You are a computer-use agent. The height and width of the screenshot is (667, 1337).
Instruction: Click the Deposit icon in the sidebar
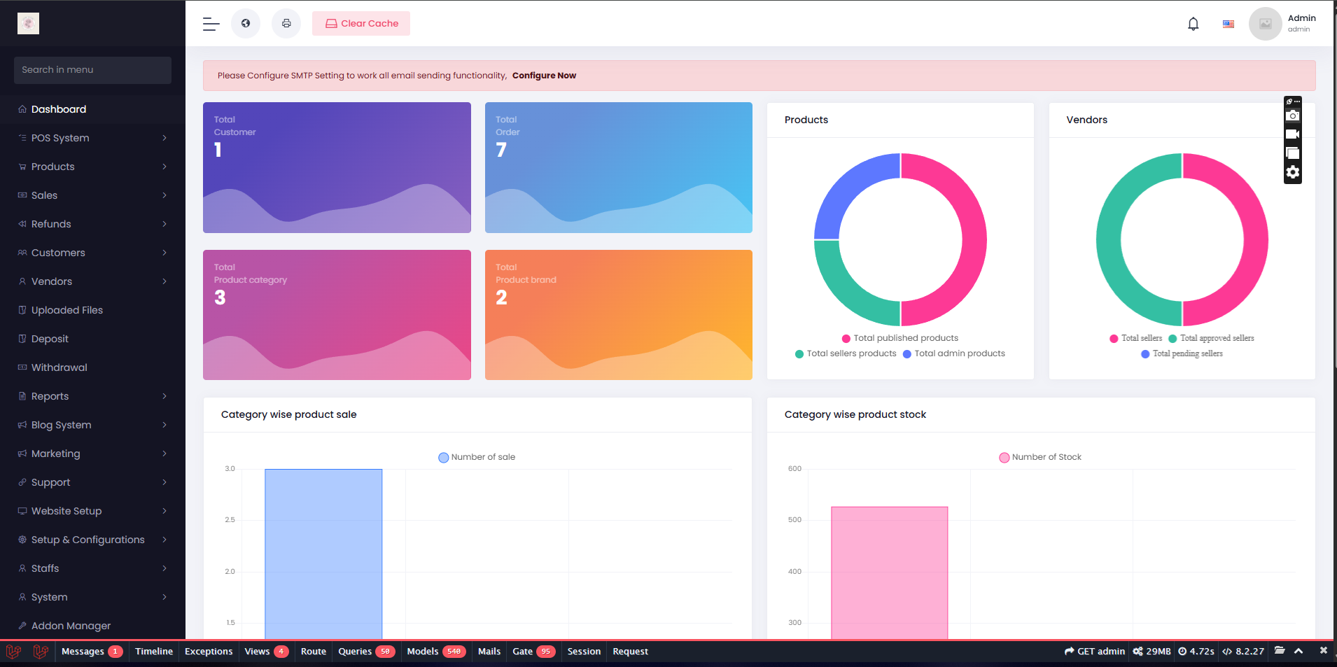click(22, 339)
